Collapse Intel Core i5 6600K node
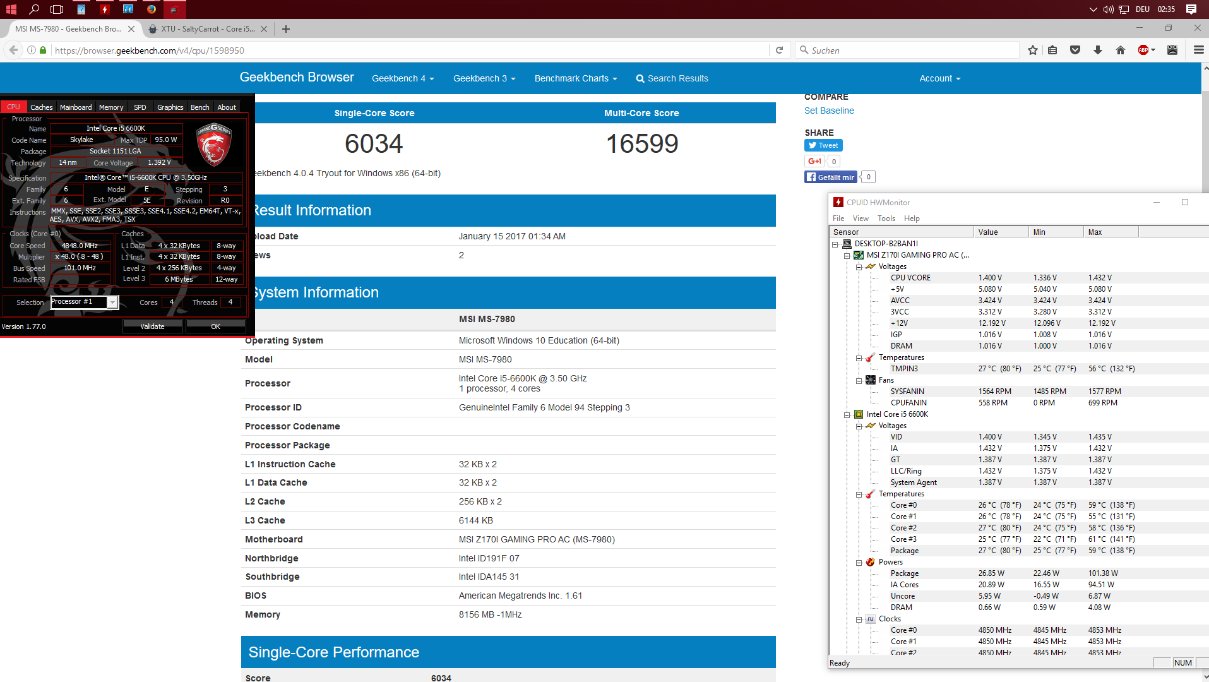1209x682 pixels. (847, 415)
